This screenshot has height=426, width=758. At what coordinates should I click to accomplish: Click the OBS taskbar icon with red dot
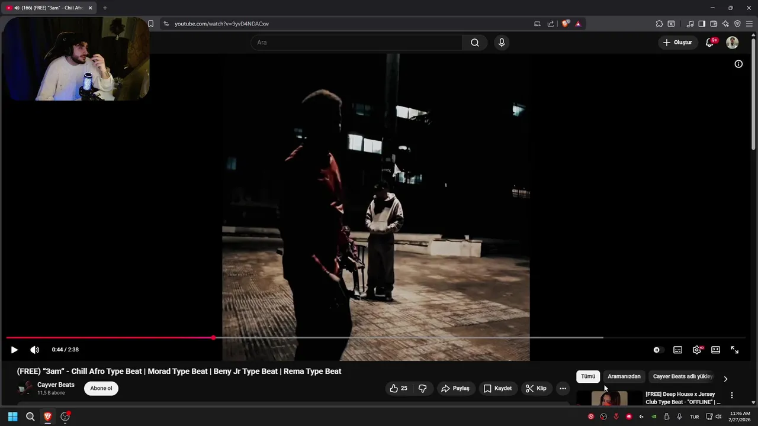point(65,417)
